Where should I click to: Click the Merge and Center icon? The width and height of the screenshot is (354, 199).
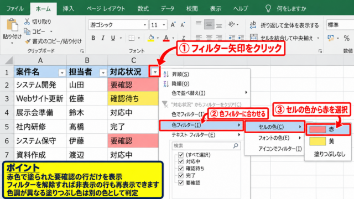click(x=253, y=38)
